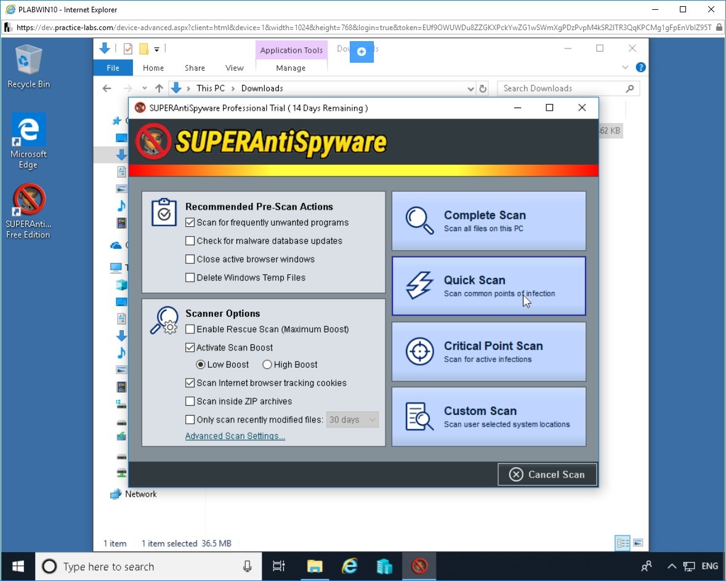
Task: Expand the chevron between This PC and Downloads
Action: pos(233,89)
